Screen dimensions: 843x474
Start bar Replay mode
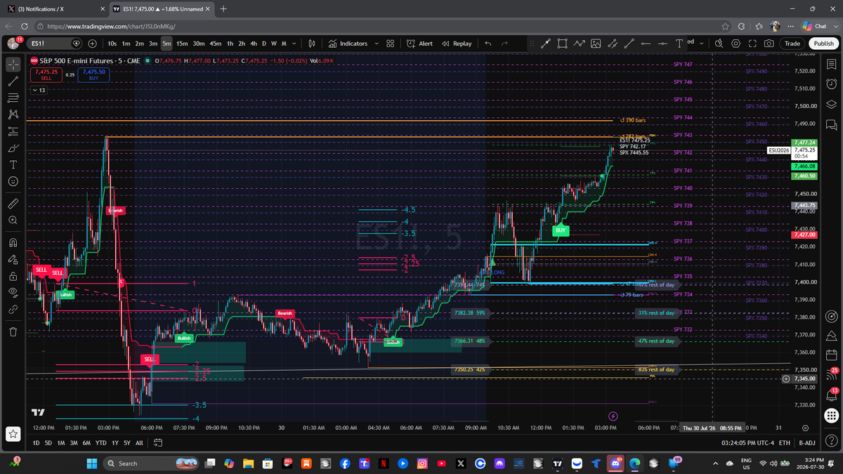point(457,44)
